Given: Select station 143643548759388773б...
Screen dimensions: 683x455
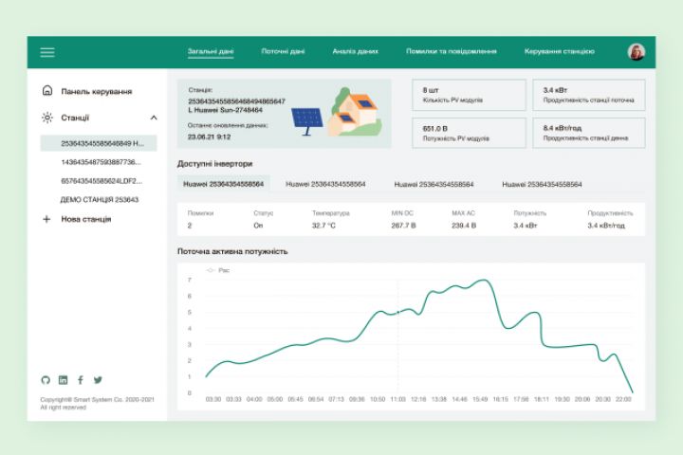Looking at the screenshot, I should [x=102, y=162].
